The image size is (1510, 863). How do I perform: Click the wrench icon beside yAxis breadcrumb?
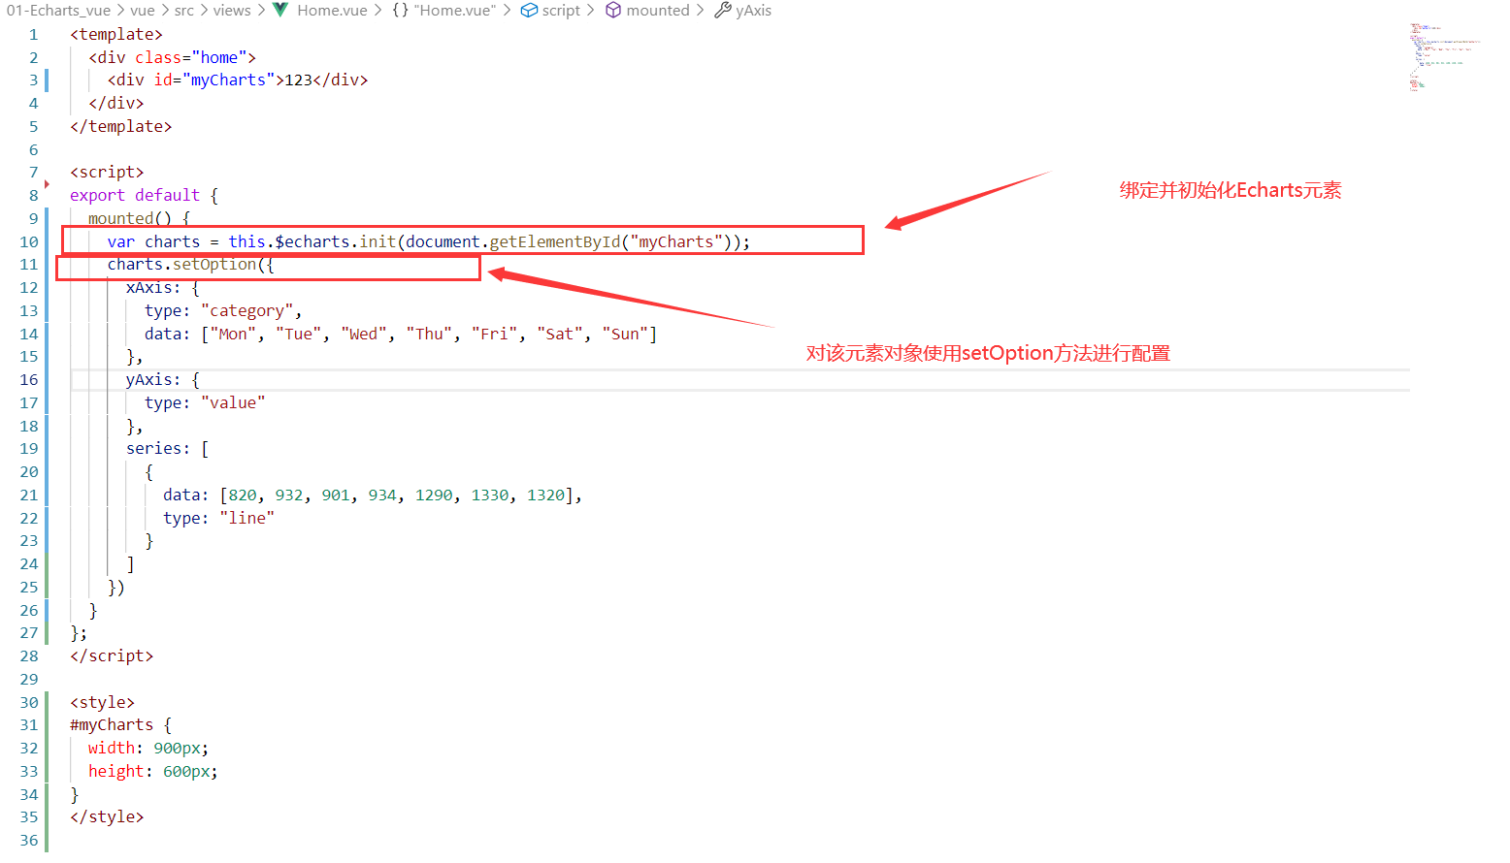coord(723,10)
